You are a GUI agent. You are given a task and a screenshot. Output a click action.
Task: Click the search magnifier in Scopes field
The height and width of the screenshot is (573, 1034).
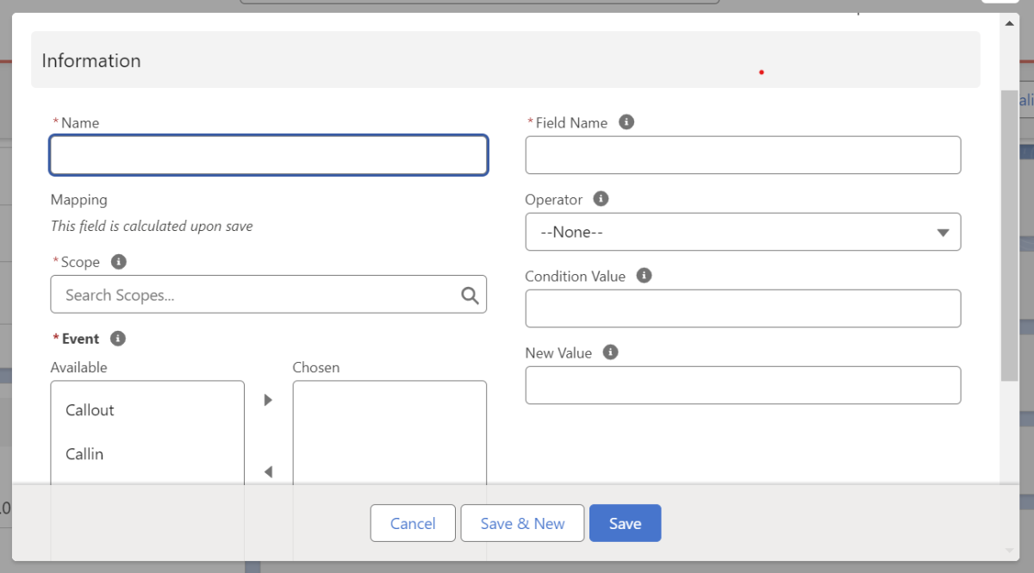pos(470,296)
